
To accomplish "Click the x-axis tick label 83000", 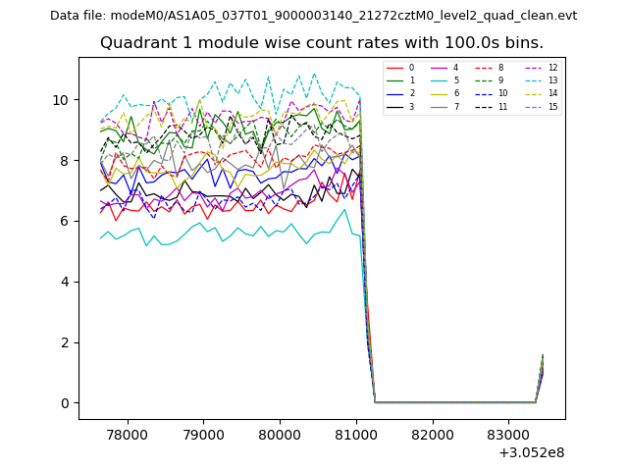I will pyautogui.click(x=507, y=434).
